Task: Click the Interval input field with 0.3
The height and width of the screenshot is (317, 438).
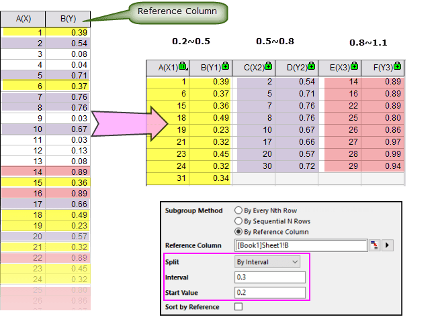Action: 270,277
